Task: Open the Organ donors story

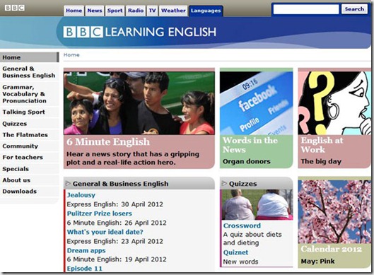Action: click(247, 161)
